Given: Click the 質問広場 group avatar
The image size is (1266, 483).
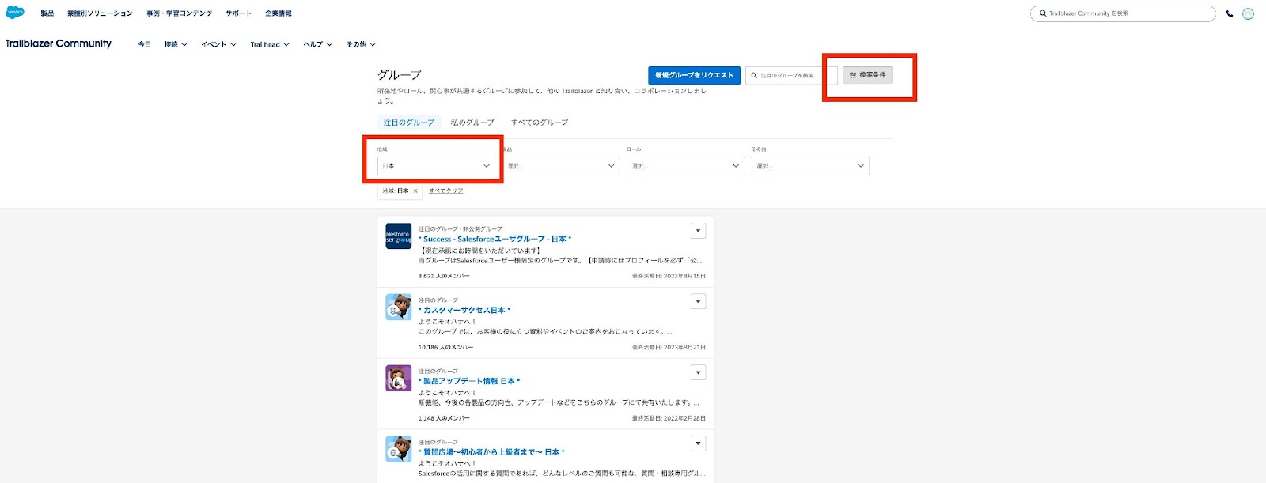Looking at the screenshot, I should (x=398, y=449).
